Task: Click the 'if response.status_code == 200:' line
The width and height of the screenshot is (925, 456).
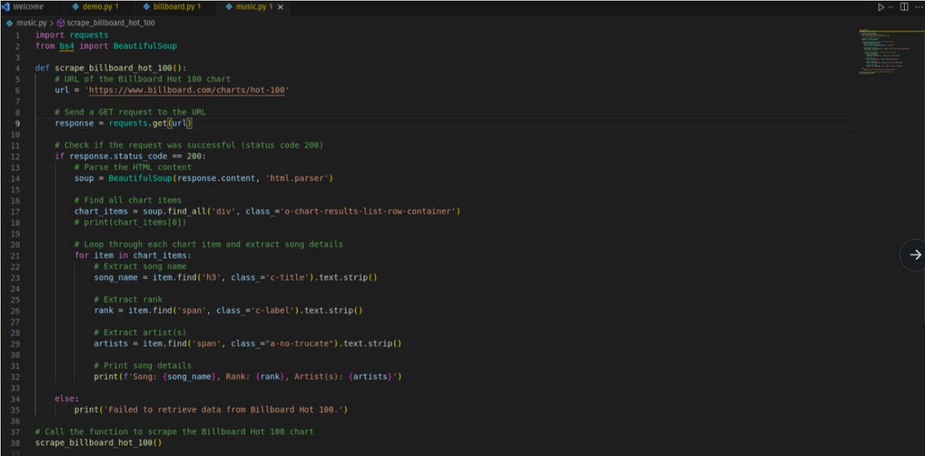Action: (x=130, y=156)
